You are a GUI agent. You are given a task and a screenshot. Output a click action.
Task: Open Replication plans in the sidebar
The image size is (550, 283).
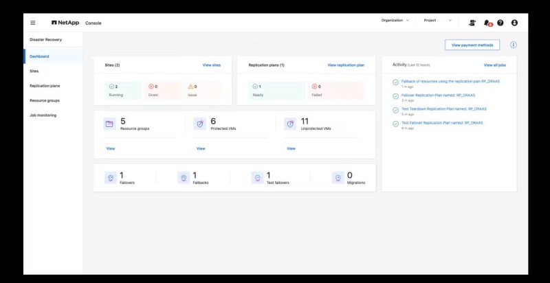(45, 86)
